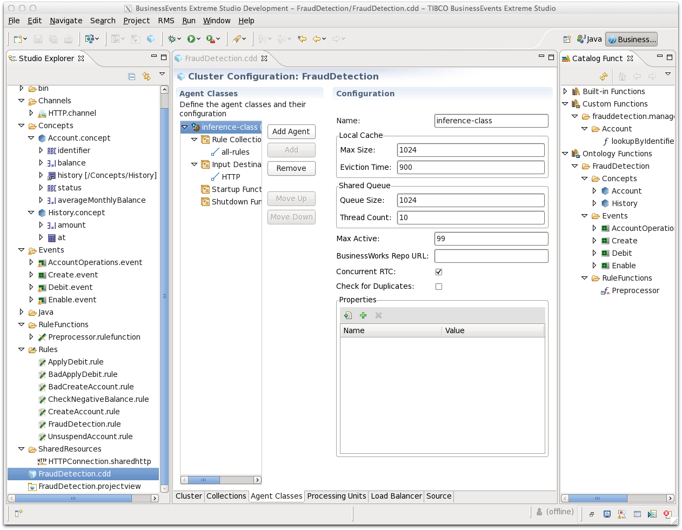Click the Outline view icon in status bar
The width and height of the screenshot is (682, 530).
(x=652, y=514)
